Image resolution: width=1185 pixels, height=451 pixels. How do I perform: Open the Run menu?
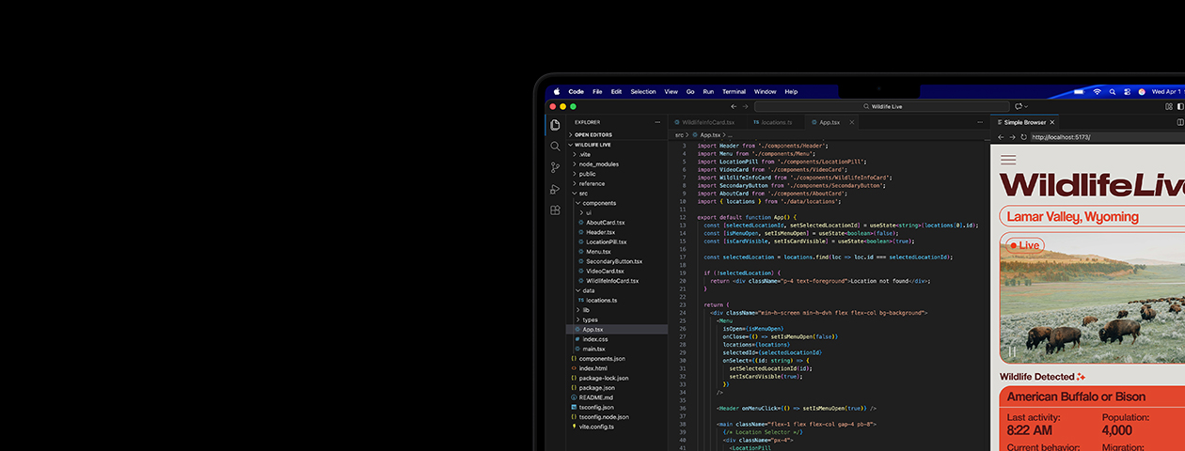(x=708, y=92)
